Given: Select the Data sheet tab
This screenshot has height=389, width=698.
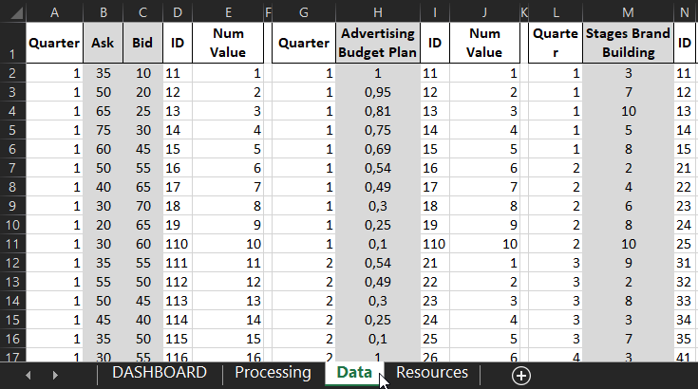Looking at the screenshot, I should point(353,373).
